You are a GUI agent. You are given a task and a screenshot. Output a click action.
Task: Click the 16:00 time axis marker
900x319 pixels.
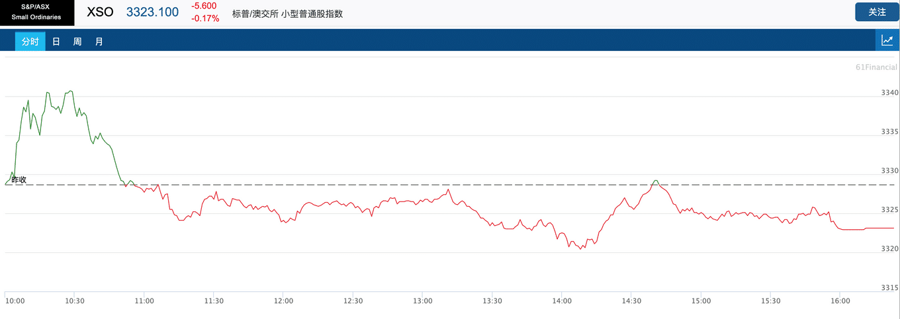pyautogui.click(x=840, y=301)
